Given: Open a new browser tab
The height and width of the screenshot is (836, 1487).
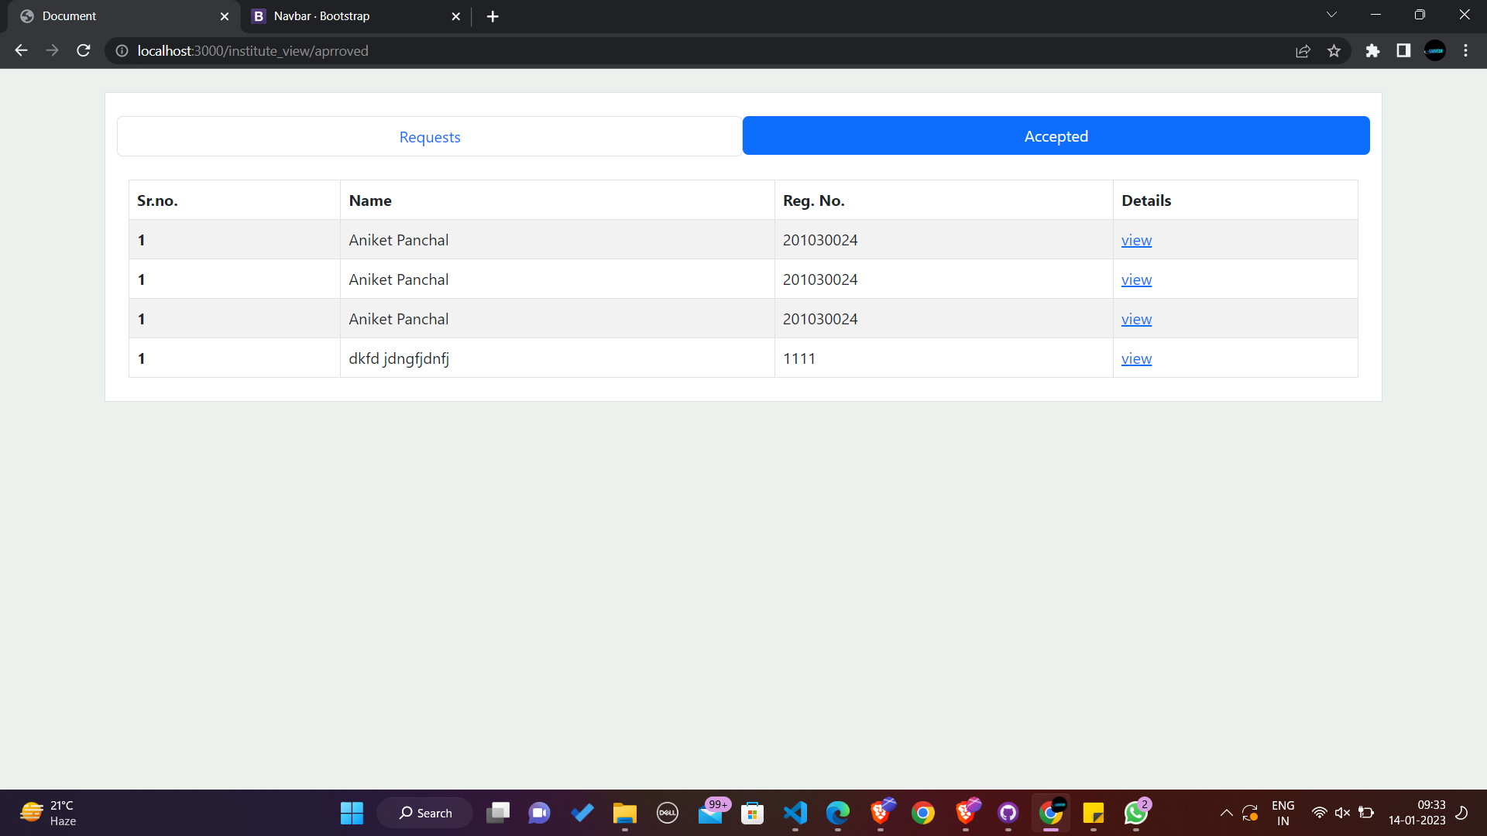Looking at the screenshot, I should tap(493, 15).
